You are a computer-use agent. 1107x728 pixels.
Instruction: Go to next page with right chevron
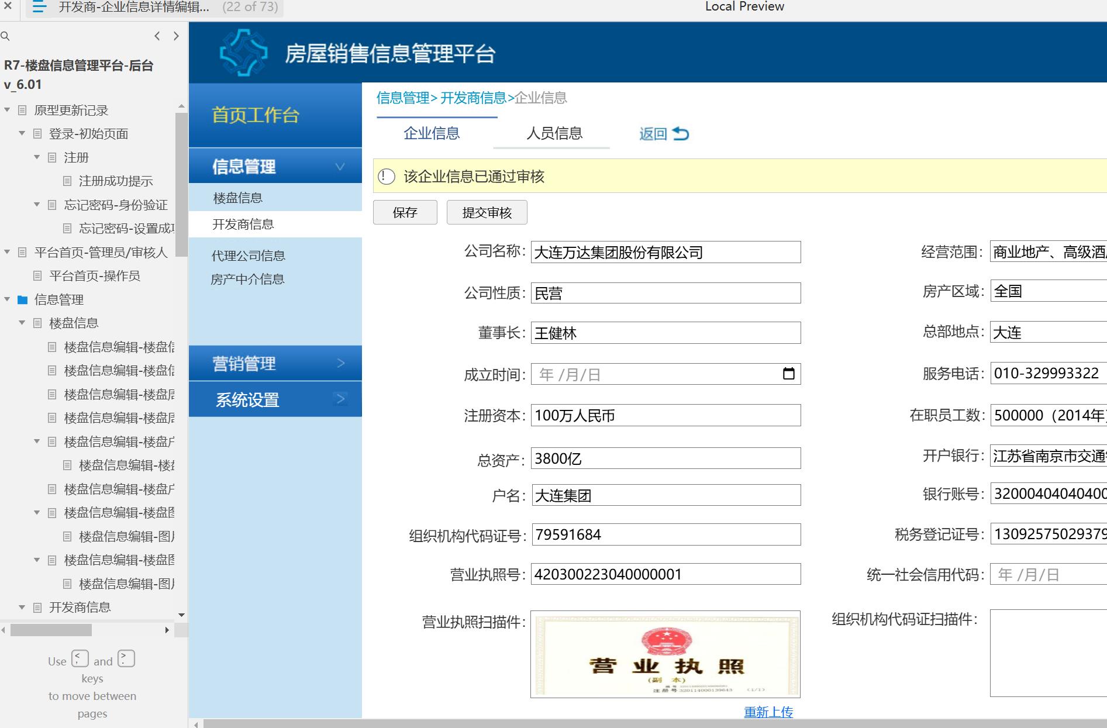176,36
